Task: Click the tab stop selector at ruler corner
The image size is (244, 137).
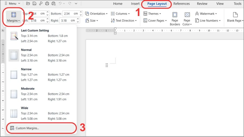Action: click(x=3, y=31)
